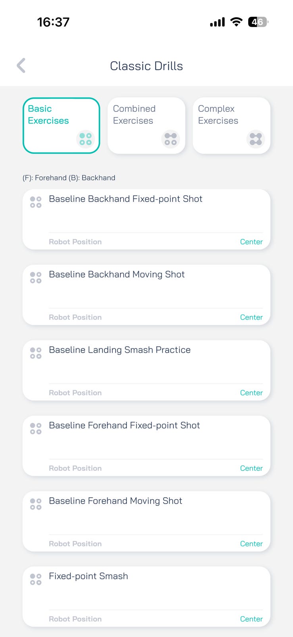This screenshot has height=637, width=293.
Task: Click dots icon beside Baseline Landing Smash Practice
Action: 36,353
